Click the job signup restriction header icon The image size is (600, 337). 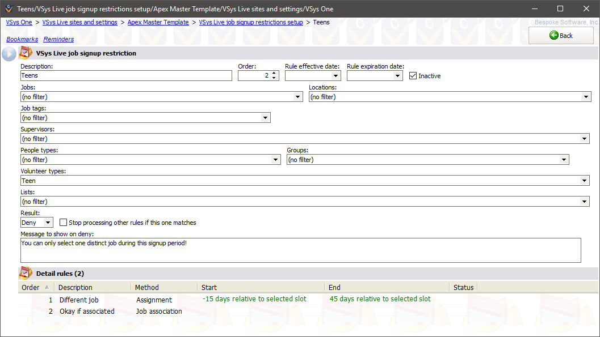(26, 53)
